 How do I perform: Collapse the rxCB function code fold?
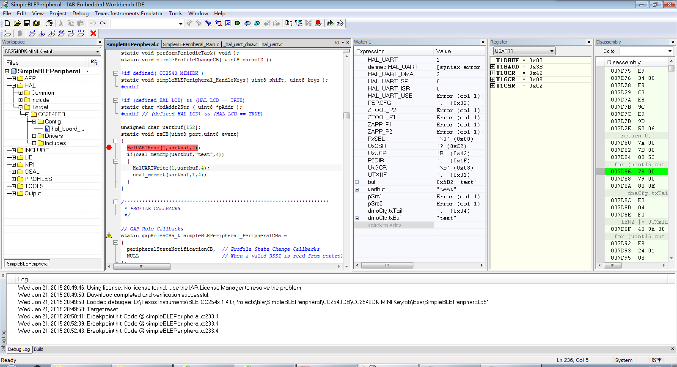pos(116,141)
